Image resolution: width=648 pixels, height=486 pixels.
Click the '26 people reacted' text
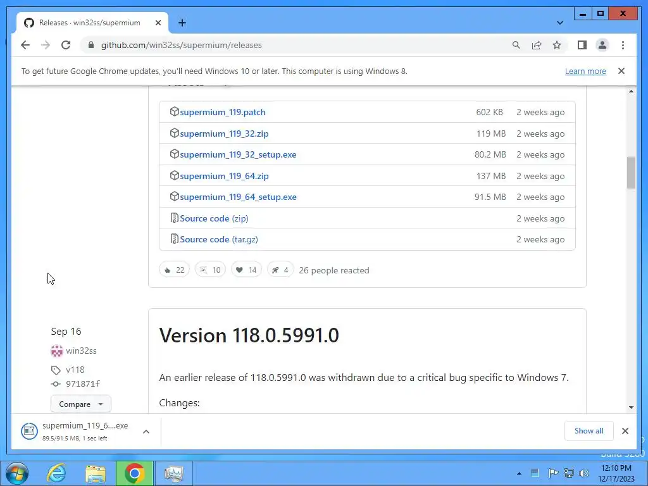point(334,270)
